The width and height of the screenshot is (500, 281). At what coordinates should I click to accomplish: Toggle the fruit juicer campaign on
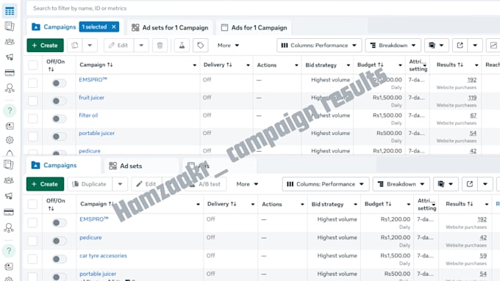pyautogui.click(x=59, y=101)
